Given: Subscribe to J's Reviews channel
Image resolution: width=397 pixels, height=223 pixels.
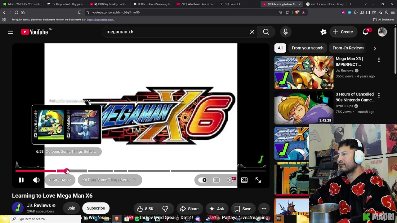Looking at the screenshot, I should [x=96, y=208].
